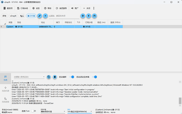182x114 pixels.
Task: Sort by the 传输协议 column header
Action: (68, 22)
